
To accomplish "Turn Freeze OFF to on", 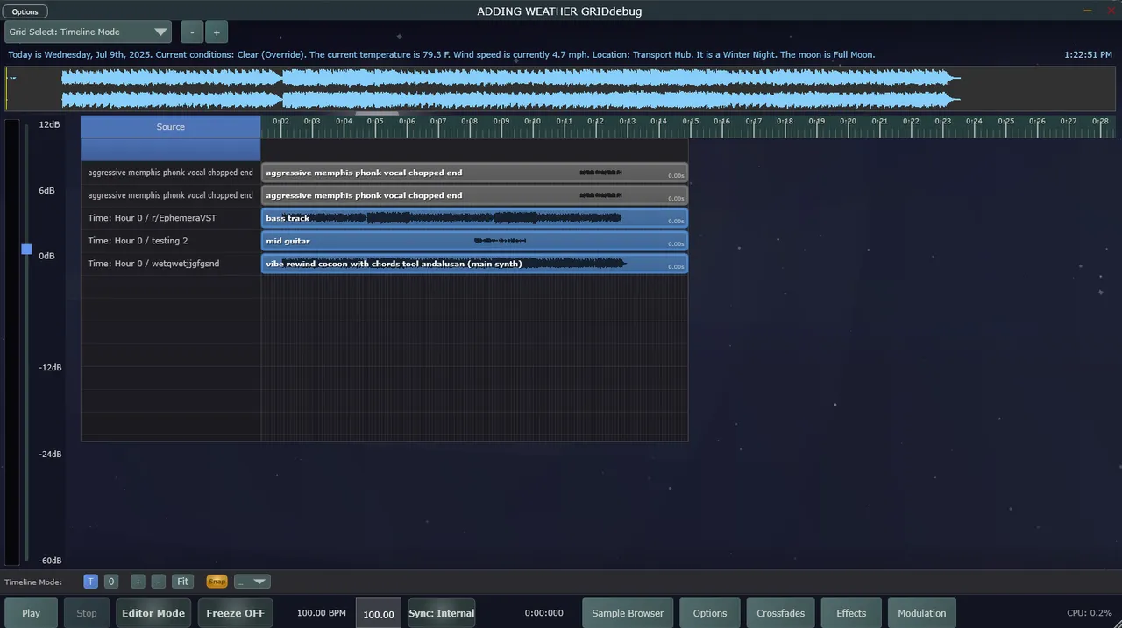I will coord(235,613).
